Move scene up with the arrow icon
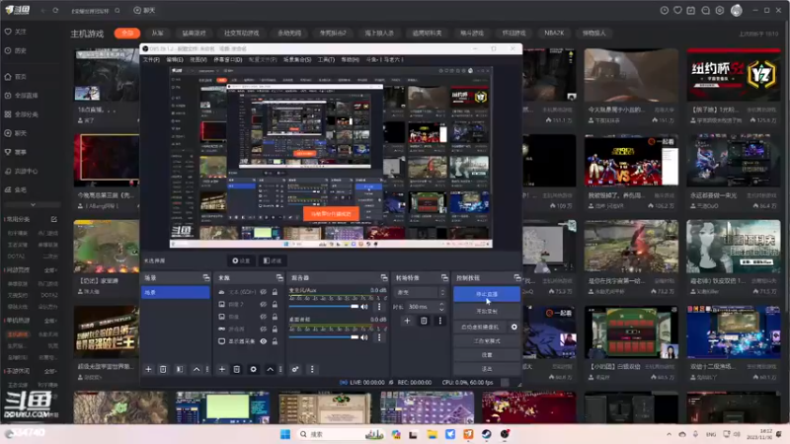 click(x=196, y=369)
